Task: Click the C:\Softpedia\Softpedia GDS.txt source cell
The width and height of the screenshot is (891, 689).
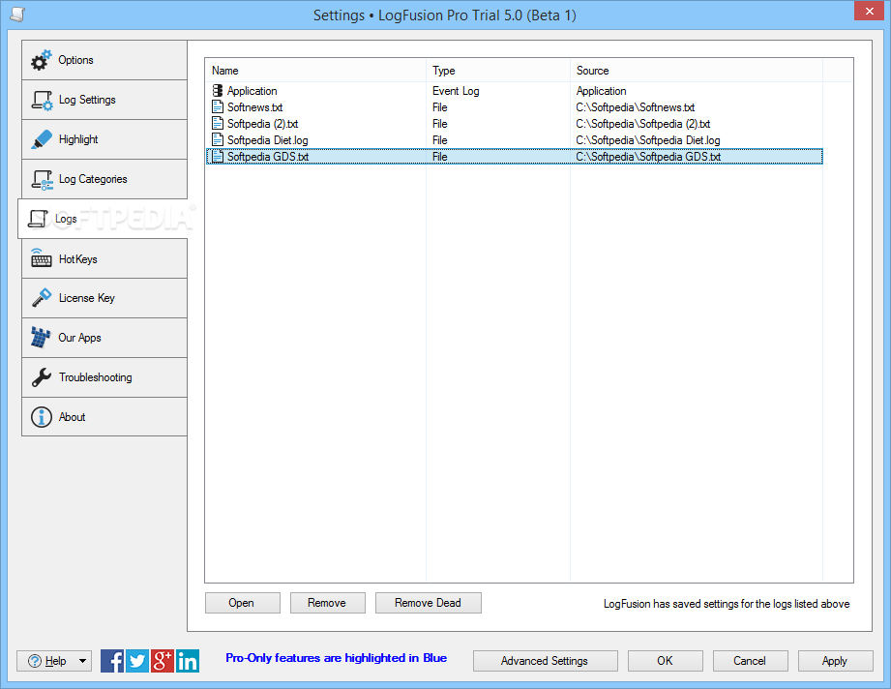Action: click(x=648, y=157)
